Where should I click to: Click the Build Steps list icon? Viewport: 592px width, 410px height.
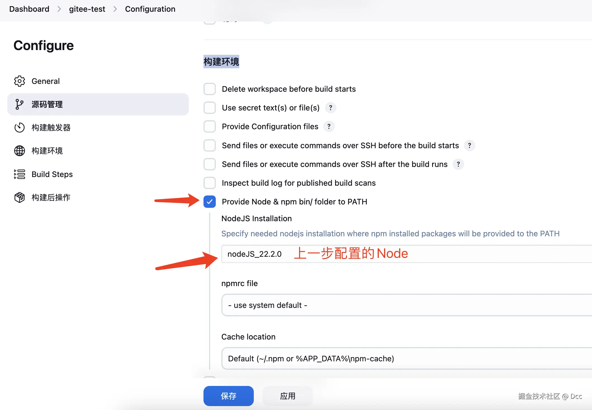click(20, 174)
